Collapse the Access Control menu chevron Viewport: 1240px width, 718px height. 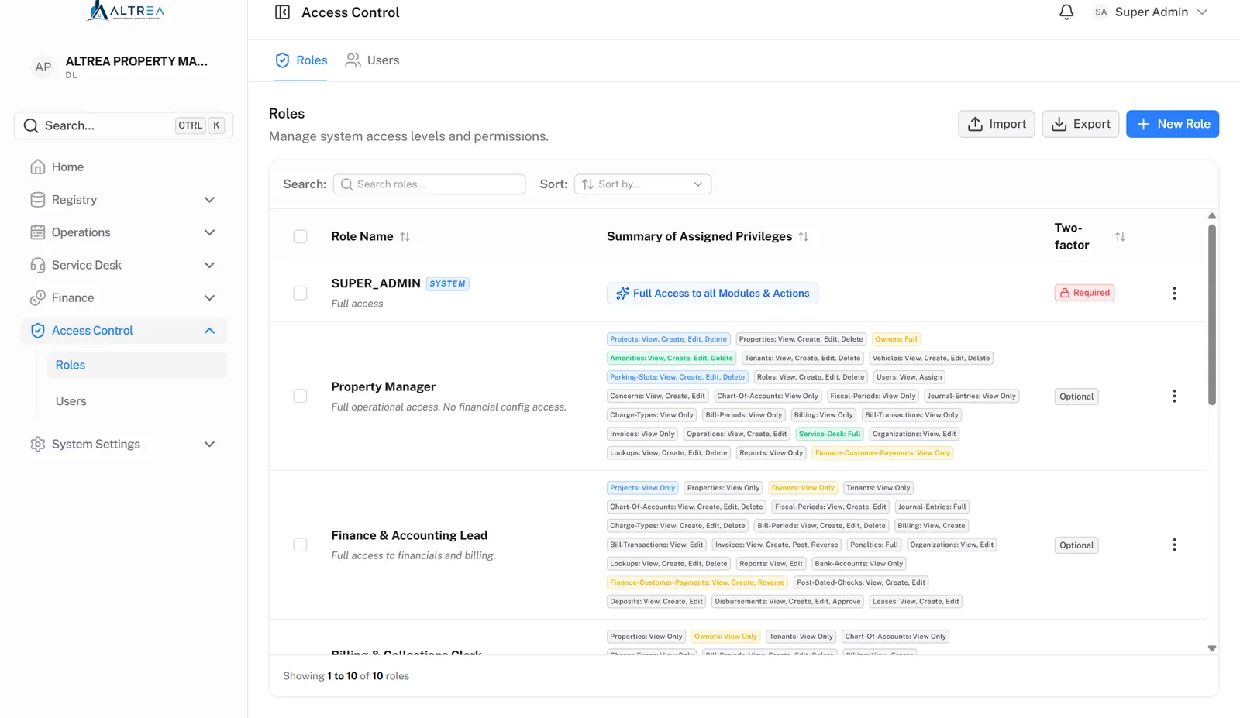(x=209, y=331)
